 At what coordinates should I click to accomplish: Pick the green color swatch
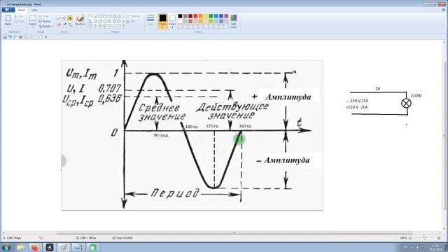pyautogui.click(x=211, y=16)
